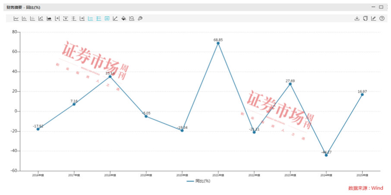Toggle the highlighted grid table option

point(107,19)
